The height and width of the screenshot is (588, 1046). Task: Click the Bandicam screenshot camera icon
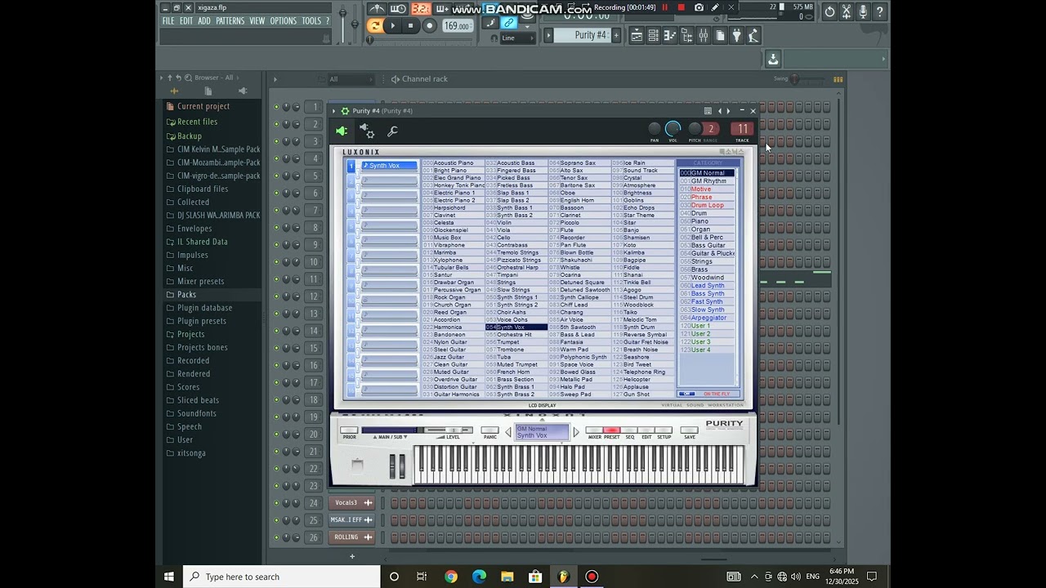699,7
